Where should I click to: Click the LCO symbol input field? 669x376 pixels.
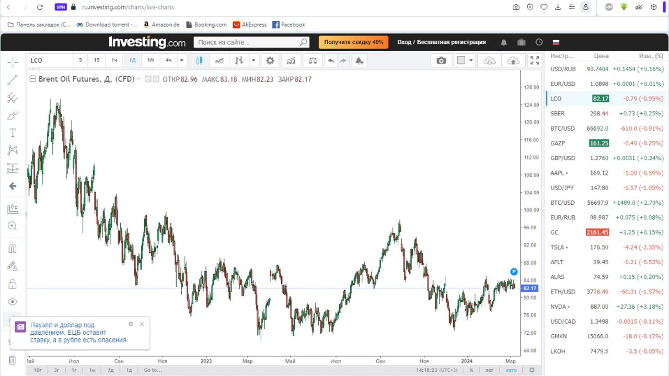click(x=50, y=61)
